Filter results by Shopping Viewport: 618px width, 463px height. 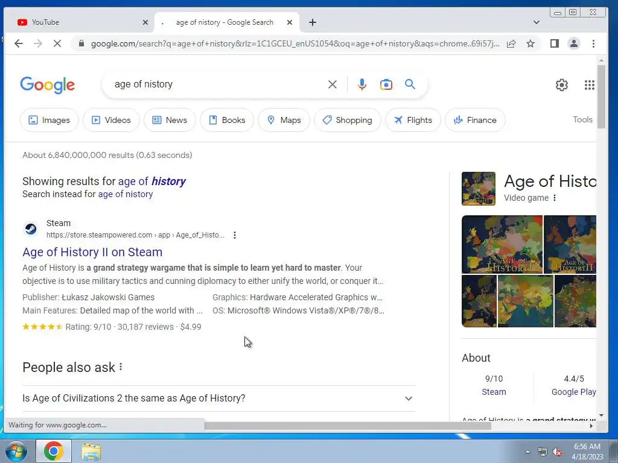point(347,120)
